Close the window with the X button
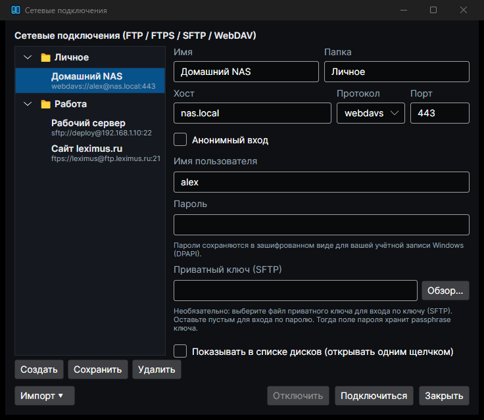The image size is (484, 420). (x=464, y=10)
